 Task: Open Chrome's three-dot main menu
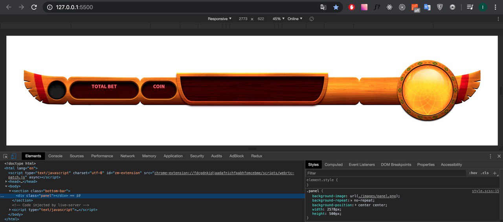(x=495, y=7)
